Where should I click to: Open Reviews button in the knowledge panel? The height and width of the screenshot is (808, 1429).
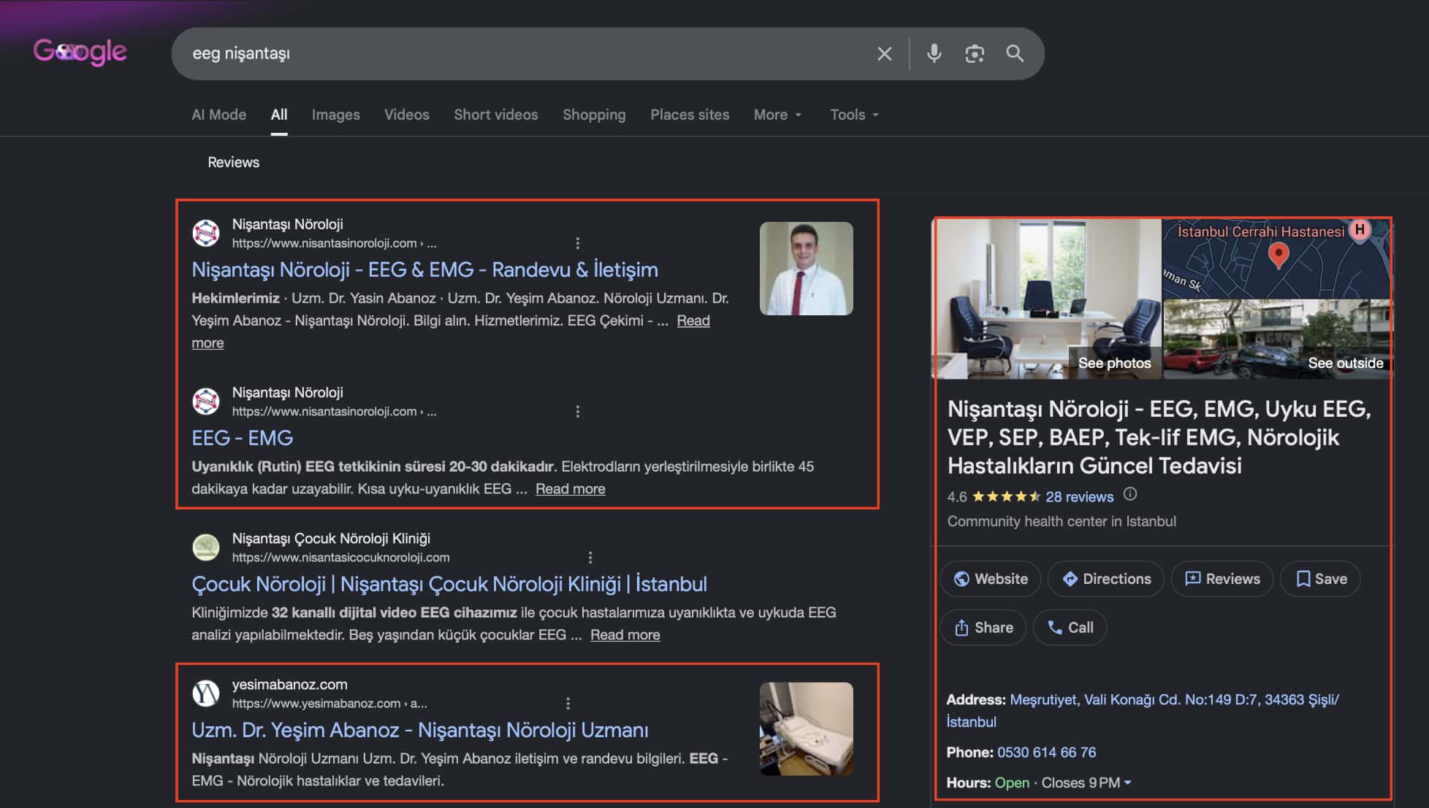tap(1222, 579)
